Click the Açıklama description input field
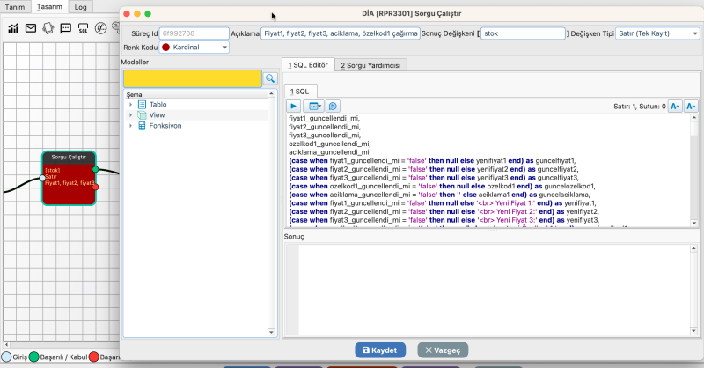704x368 pixels. pyautogui.click(x=340, y=33)
